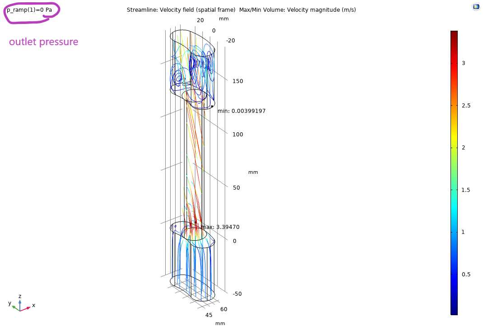This screenshot has height=331, width=483.
Task: Click the COMSOL logo icon in the corner
Action: (476, 6)
